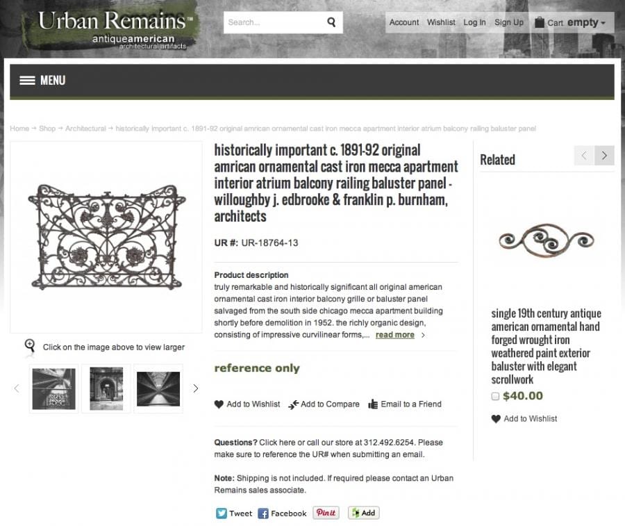625x526 pixels.
Task: Click the Email to a Friend icon
Action: (373, 404)
